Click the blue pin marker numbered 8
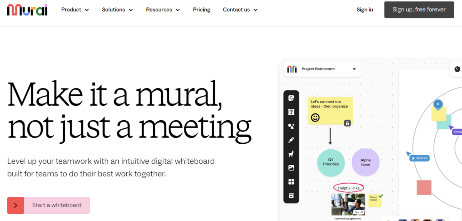Viewport: 462px width, 221px height. (437, 104)
